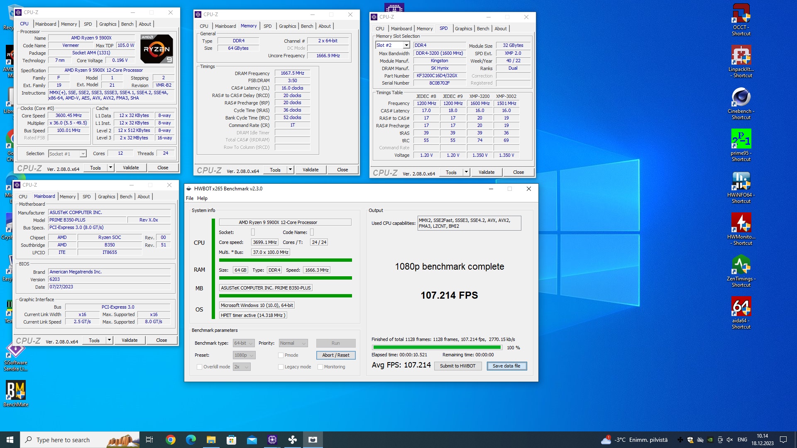Viewport: 797px width, 448px height.
Task: Click the Abort / Reset button
Action: [x=335, y=355]
